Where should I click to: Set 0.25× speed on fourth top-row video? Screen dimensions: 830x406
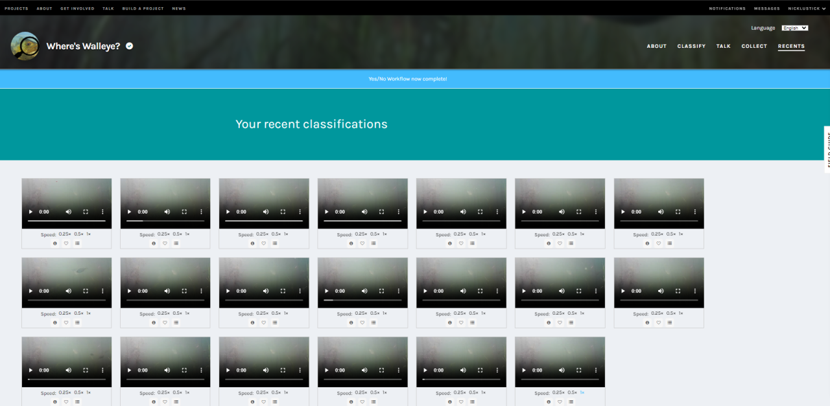point(361,234)
